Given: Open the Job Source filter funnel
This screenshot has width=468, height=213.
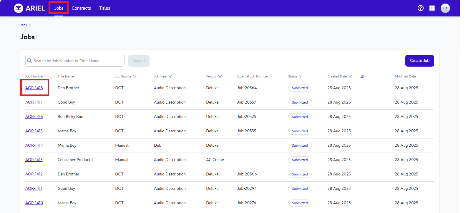Looking at the screenshot, I should pyautogui.click(x=135, y=76).
